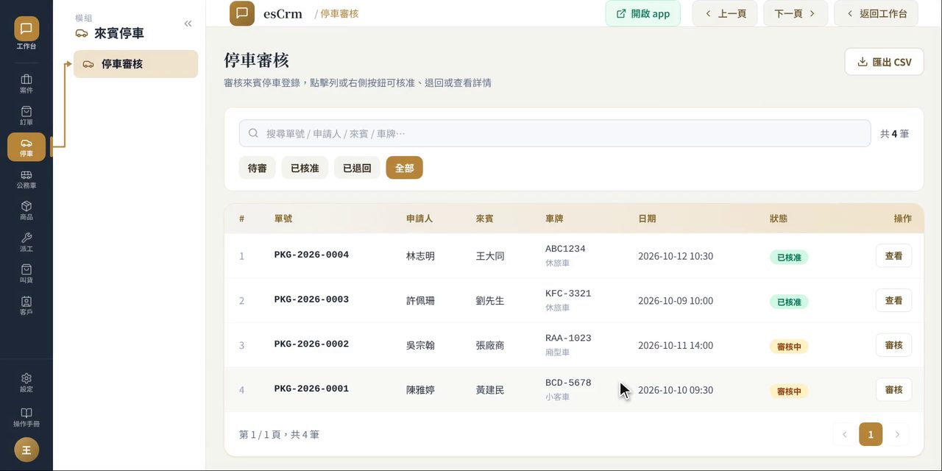Screen dimensions: 942x471
Task: Click the 匯出 CSV export button
Action: tap(885, 62)
